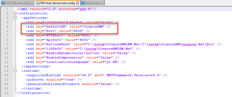Click line number 5 in the margin
232x97 pixels.
7,27
